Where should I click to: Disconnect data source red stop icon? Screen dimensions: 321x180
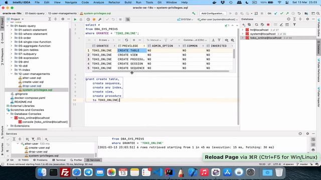[x=268, y=24]
